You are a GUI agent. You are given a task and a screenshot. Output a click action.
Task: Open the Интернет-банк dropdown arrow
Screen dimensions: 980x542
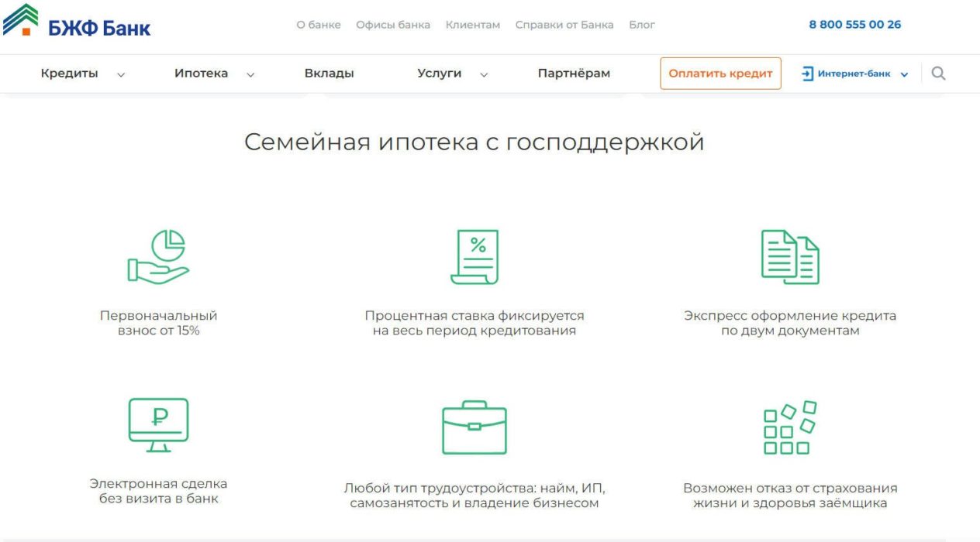click(x=904, y=74)
